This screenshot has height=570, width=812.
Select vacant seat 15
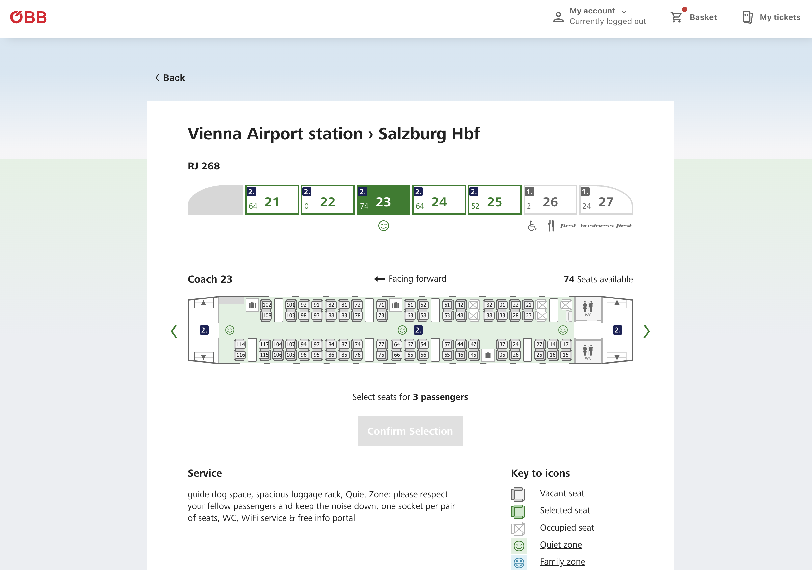[x=566, y=355]
